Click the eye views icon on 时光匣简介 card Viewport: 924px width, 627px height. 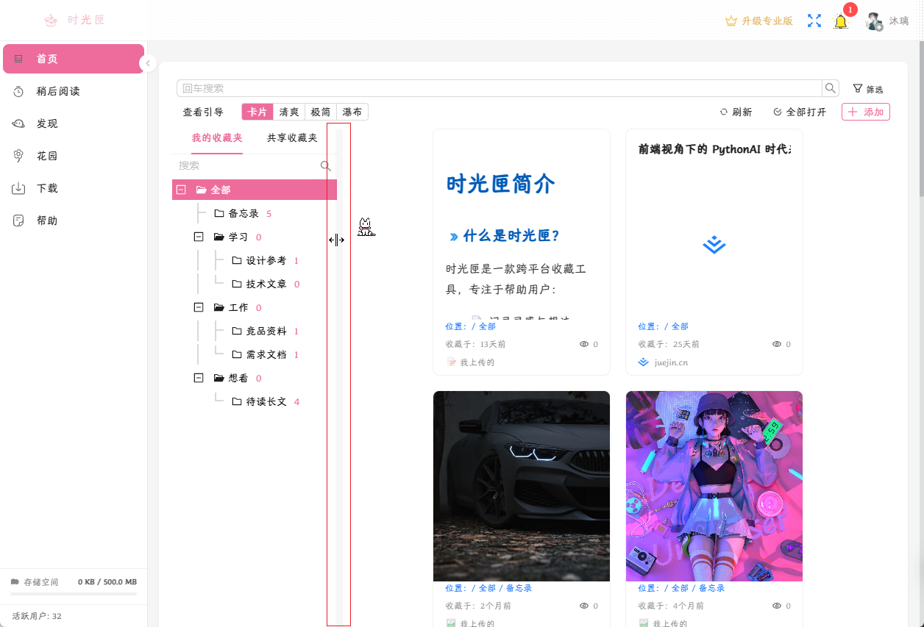584,344
